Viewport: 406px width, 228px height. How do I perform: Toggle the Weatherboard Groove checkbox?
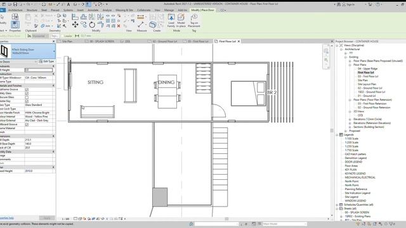(27, 124)
